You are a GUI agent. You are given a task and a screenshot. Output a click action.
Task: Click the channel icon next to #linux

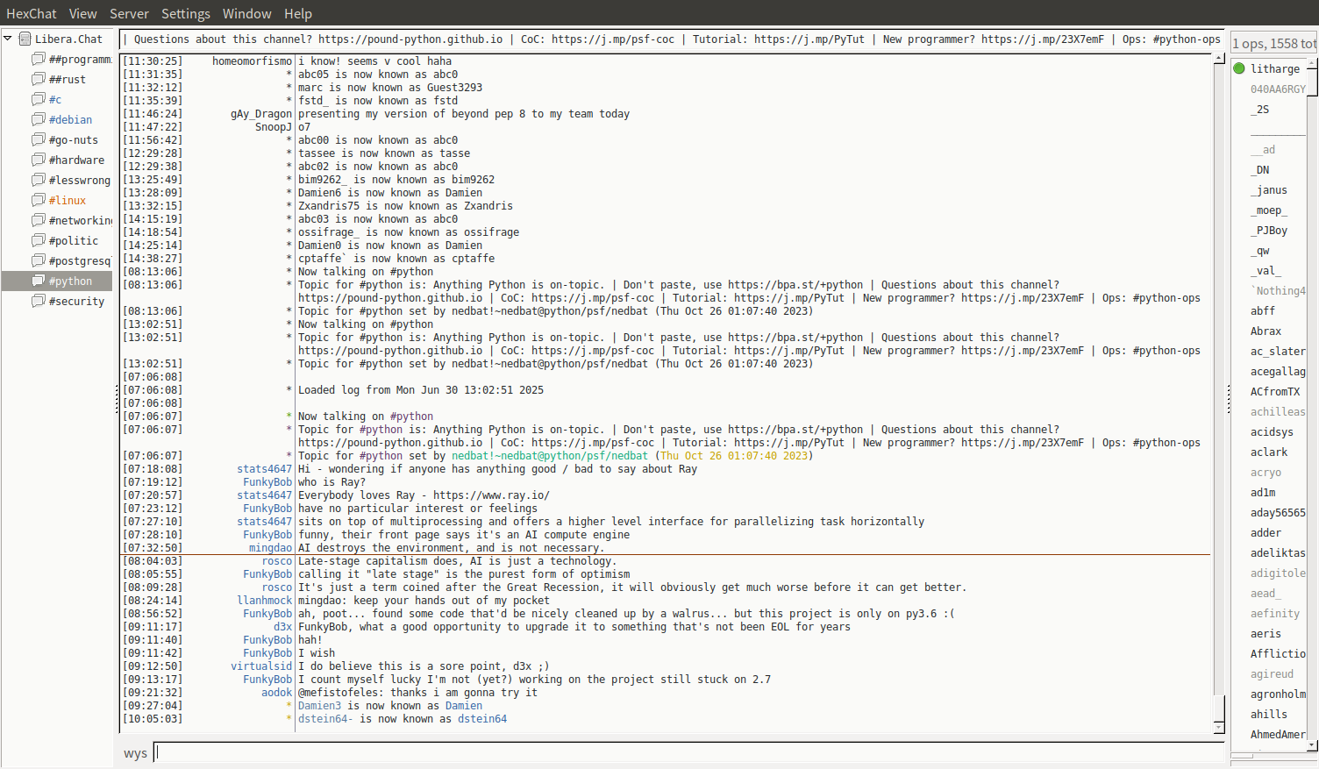38,200
